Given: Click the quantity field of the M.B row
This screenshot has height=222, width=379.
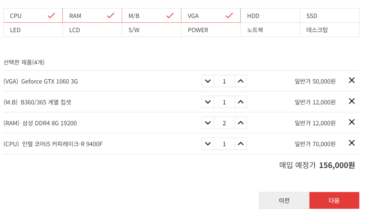Looking at the screenshot, I should coord(224,102).
